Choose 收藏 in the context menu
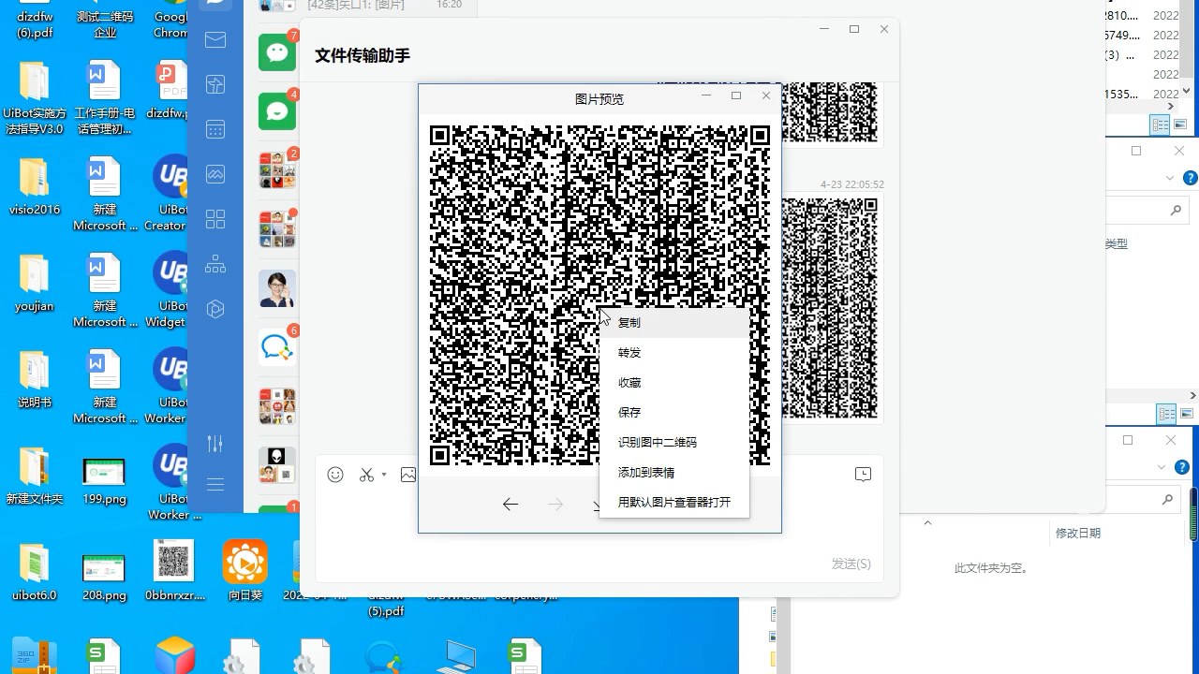This screenshot has width=1199, height=674. tap(674, 382)
